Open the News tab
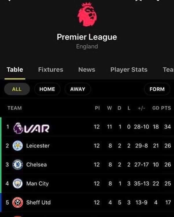Viewport: 174px width, 217px height. pos(87,69)
